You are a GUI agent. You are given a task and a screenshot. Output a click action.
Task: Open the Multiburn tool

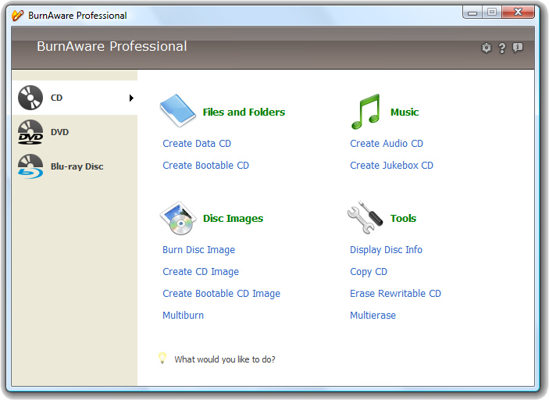click(183, 316)
